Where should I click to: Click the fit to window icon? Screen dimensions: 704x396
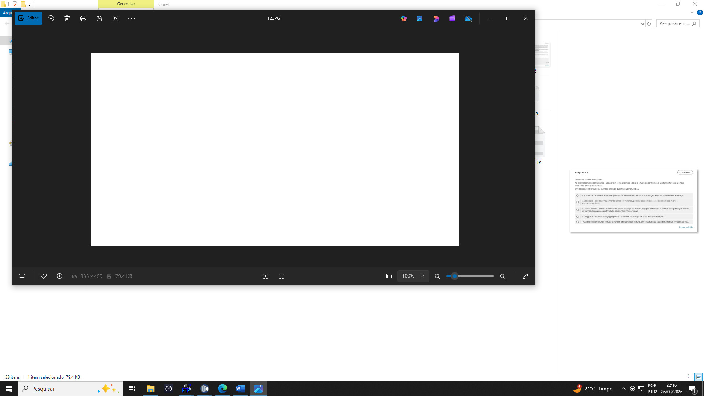[x=389, y=276]
